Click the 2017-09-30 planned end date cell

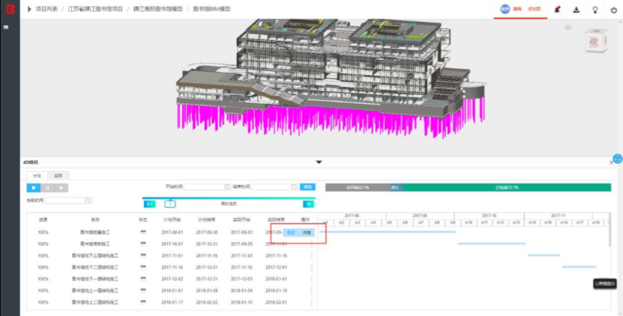click(207, 232)
